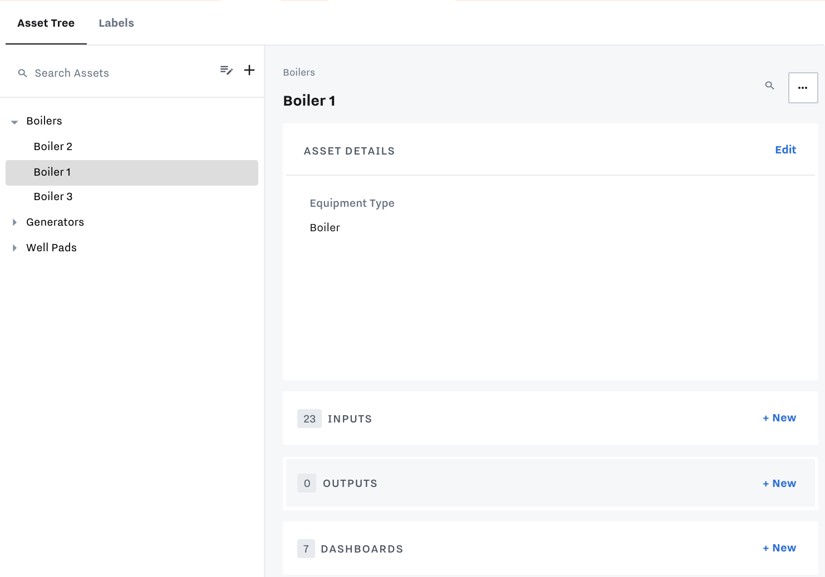The height and width of the screenshot is (577, 825).
Task: Add a new output with + New
Action: click(779, 484)
